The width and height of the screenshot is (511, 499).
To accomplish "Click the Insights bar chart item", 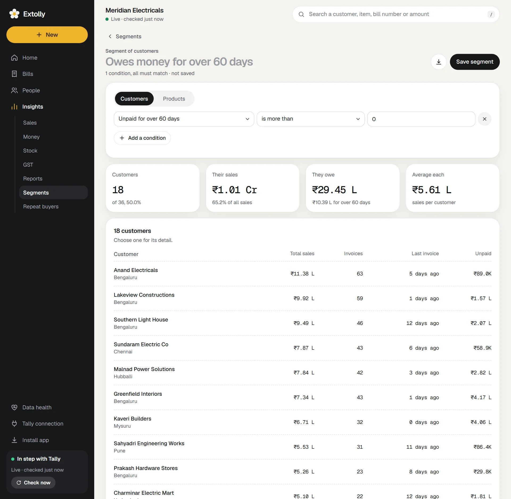I will [47, 107].
